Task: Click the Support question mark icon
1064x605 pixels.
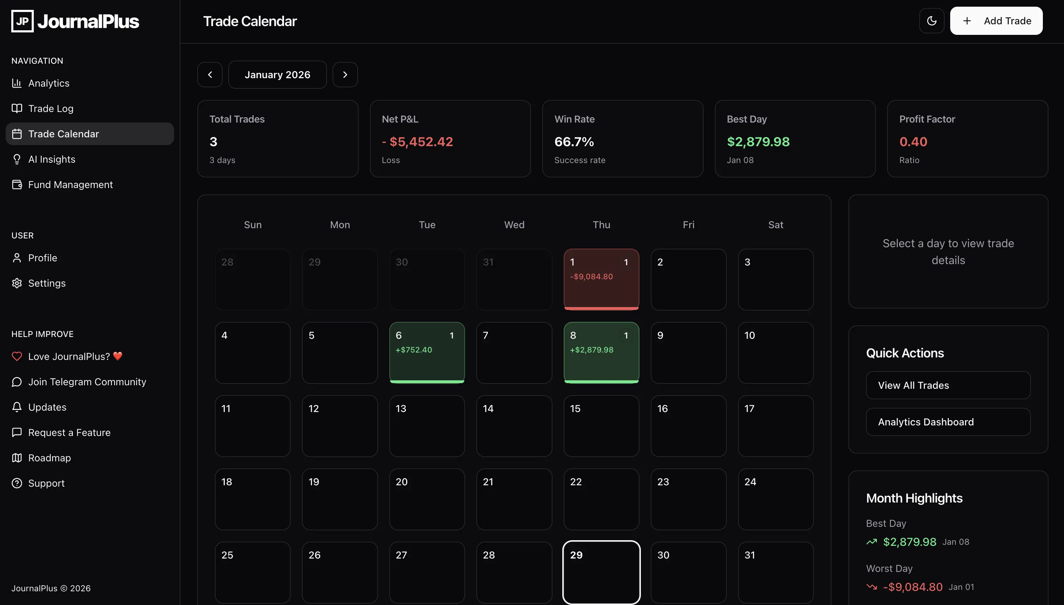Action: tap(17, 483)
